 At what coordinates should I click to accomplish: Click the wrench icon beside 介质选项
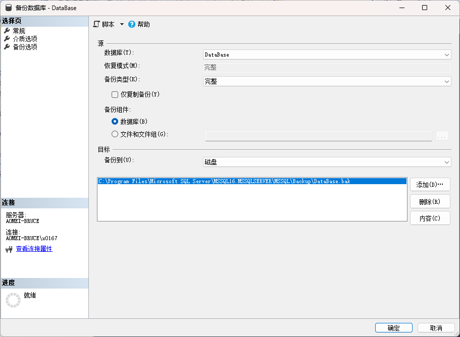(7, 39)
